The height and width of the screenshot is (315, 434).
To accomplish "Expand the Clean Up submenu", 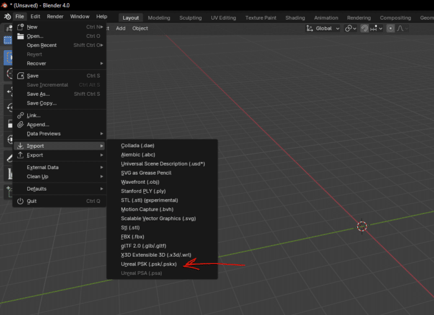I will pos(60,176).
